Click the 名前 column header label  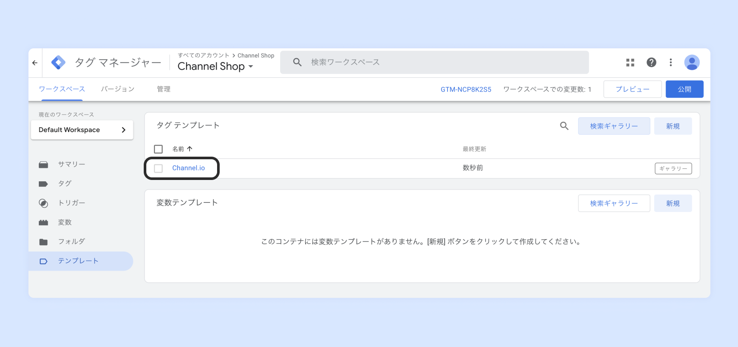(178, 149)
